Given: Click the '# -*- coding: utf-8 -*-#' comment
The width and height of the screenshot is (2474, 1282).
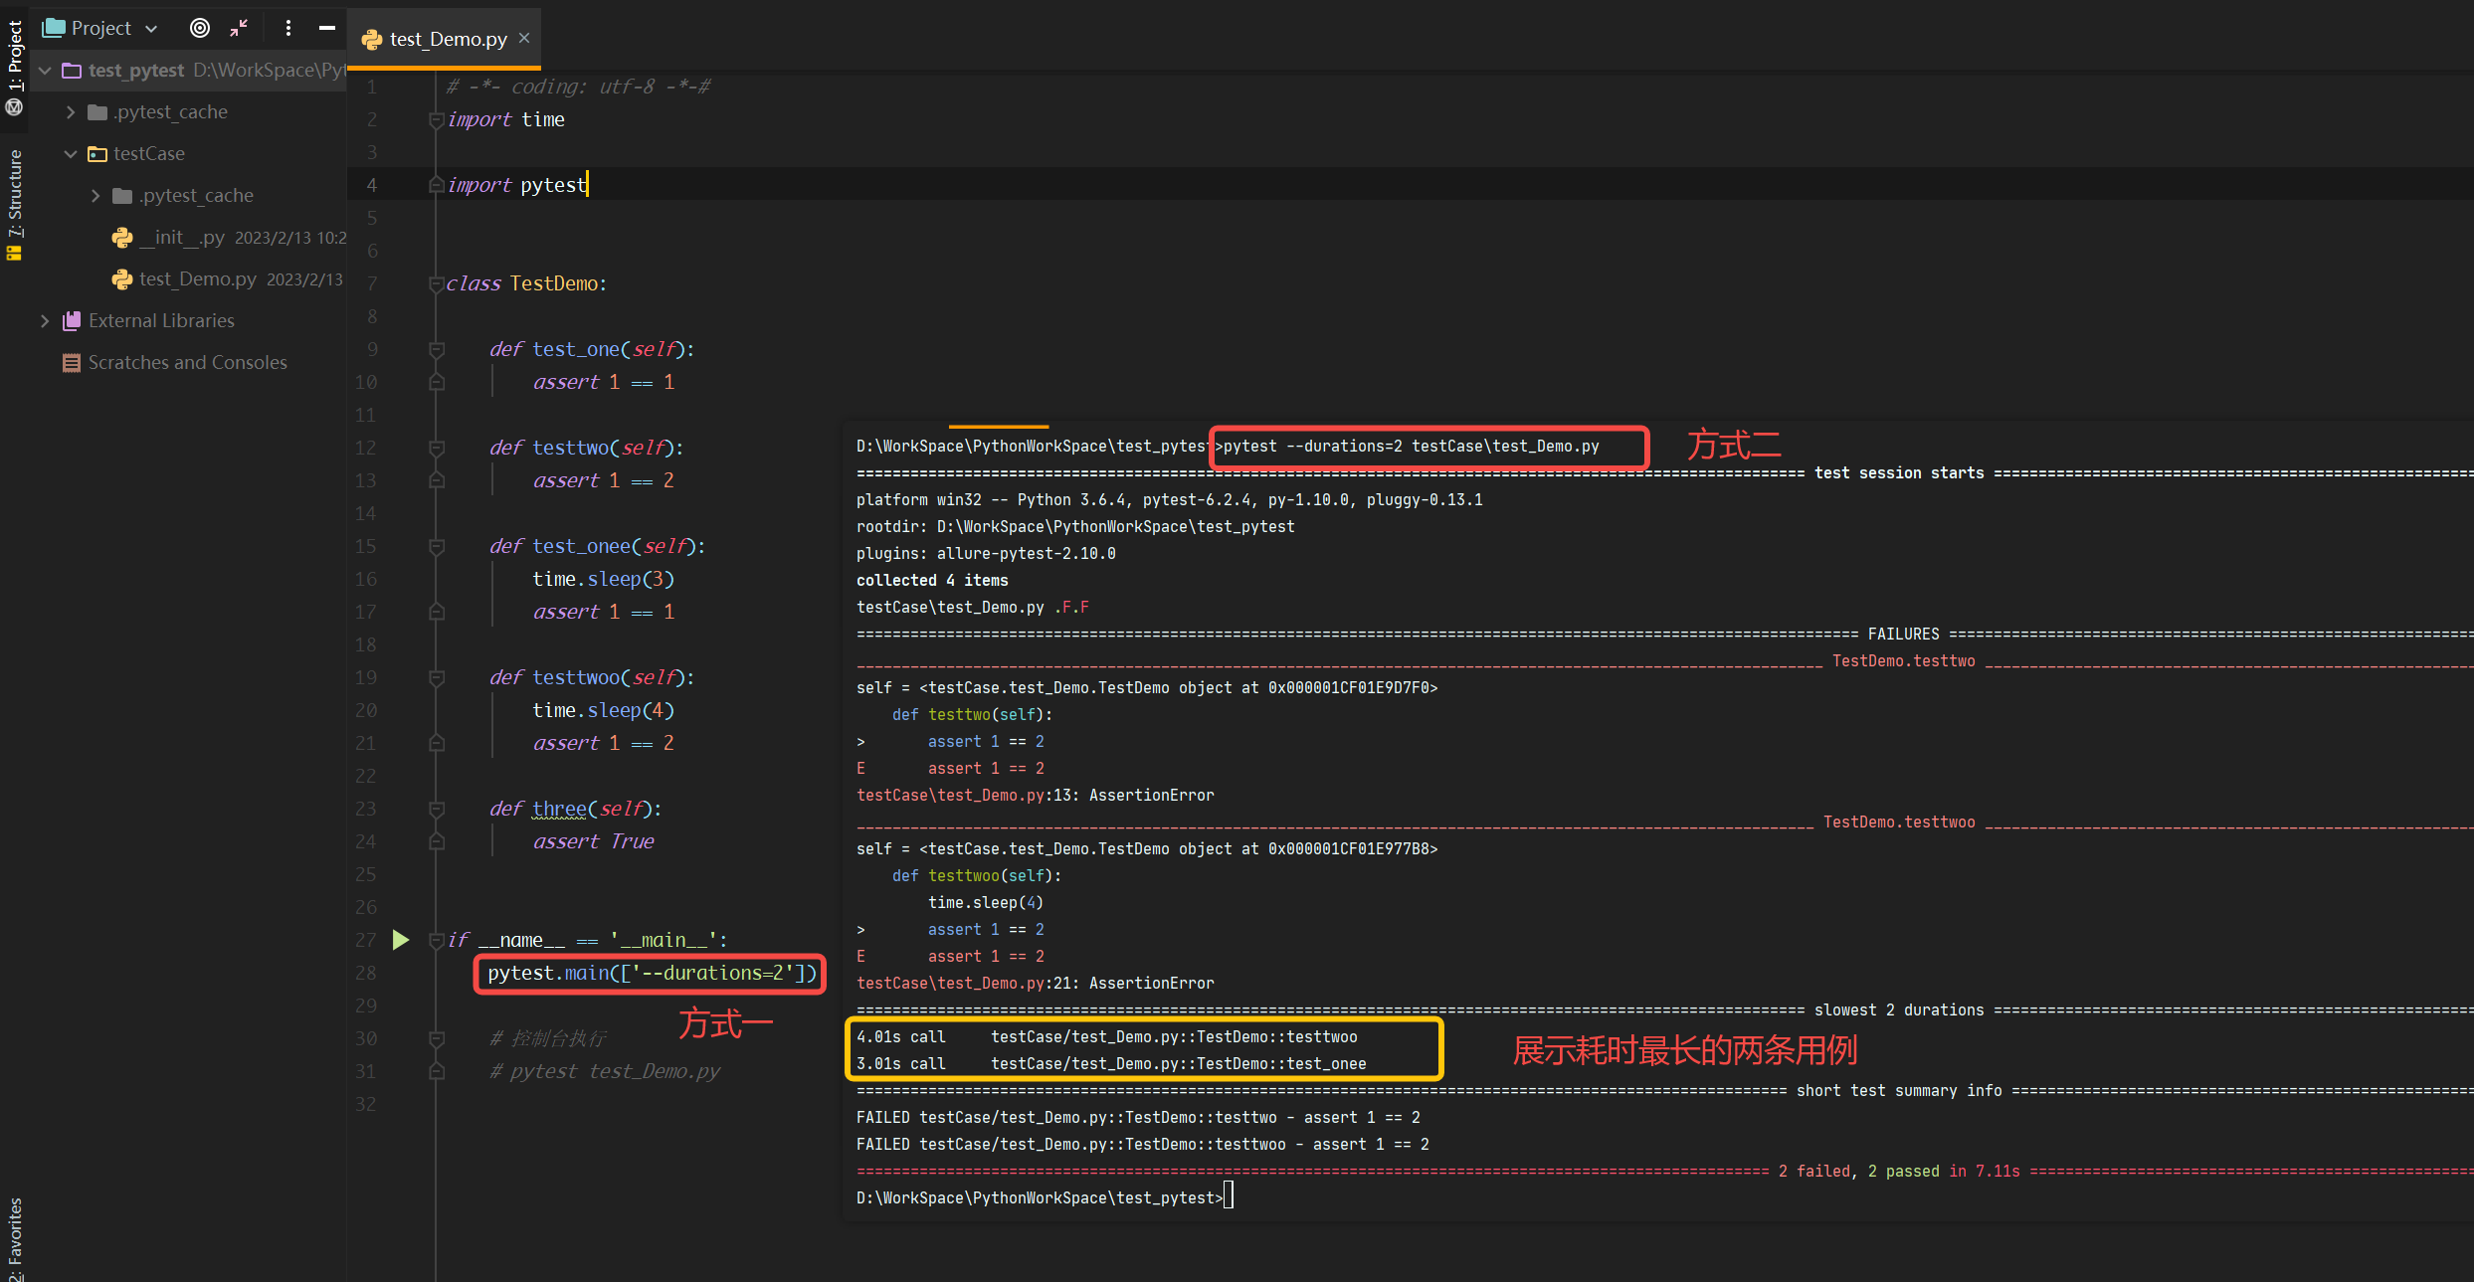Looking at the screenshot, I should tap(578, 87).
